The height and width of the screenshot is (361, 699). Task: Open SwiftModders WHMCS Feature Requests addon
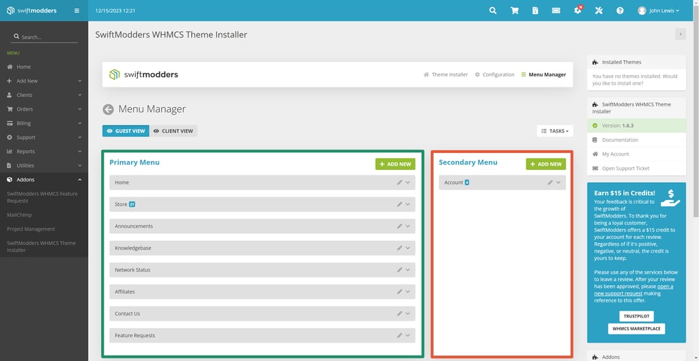[x=42, y=197]
